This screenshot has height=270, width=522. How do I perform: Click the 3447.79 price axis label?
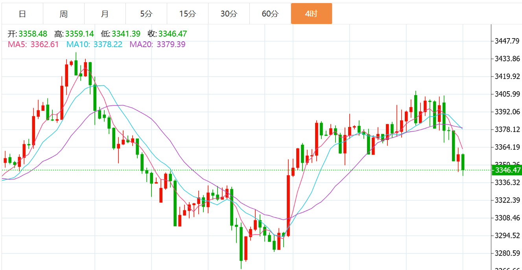pyautogui.click(x=507, y=41)
